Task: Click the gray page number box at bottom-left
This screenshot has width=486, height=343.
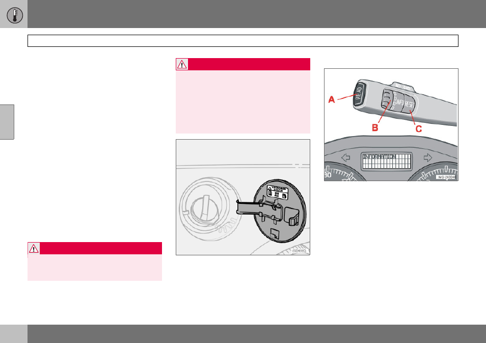Action: click(14, 334)
